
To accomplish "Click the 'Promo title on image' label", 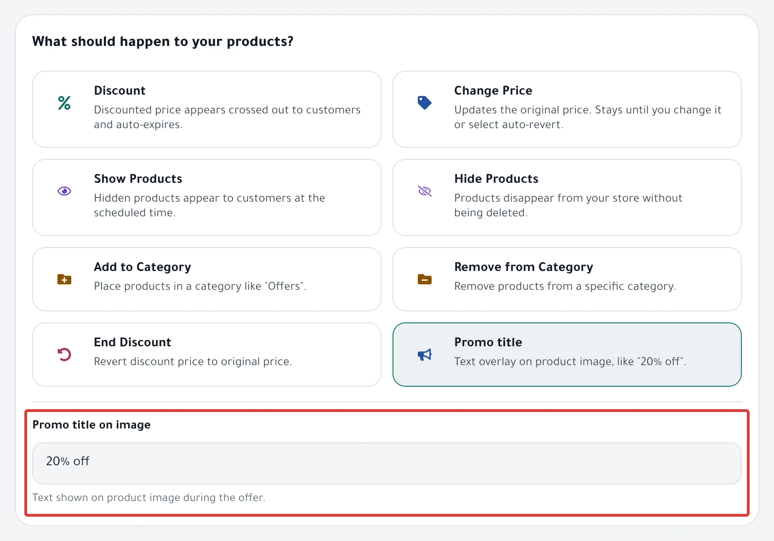I will (x=91, y=425).
